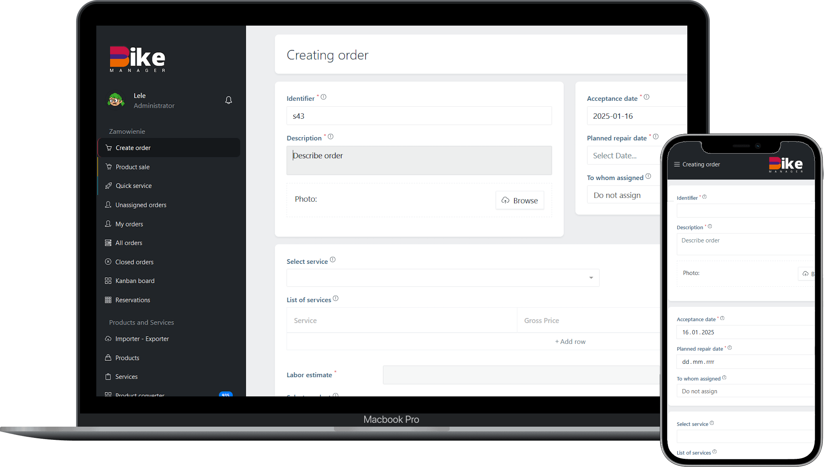Image resolution: width=824 pixels, height=467 pixels.
Task: Click the Bike Manager logo in sidebar
Action: 137,59
